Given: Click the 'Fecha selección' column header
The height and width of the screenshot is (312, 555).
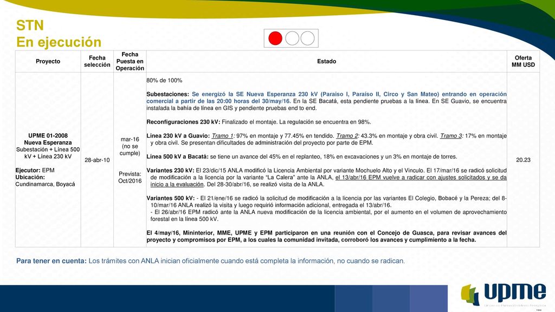Looking at the screenshot, I should [97, 61].
